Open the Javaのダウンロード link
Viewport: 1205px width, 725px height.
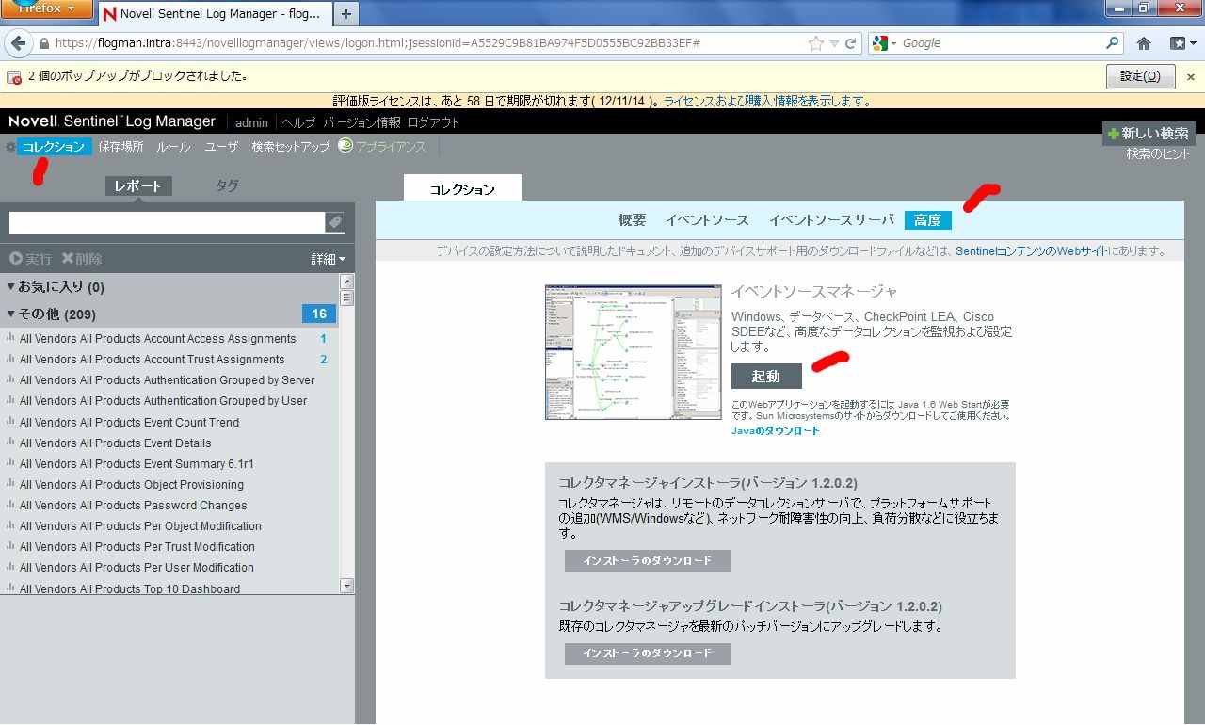click(776, 431)
